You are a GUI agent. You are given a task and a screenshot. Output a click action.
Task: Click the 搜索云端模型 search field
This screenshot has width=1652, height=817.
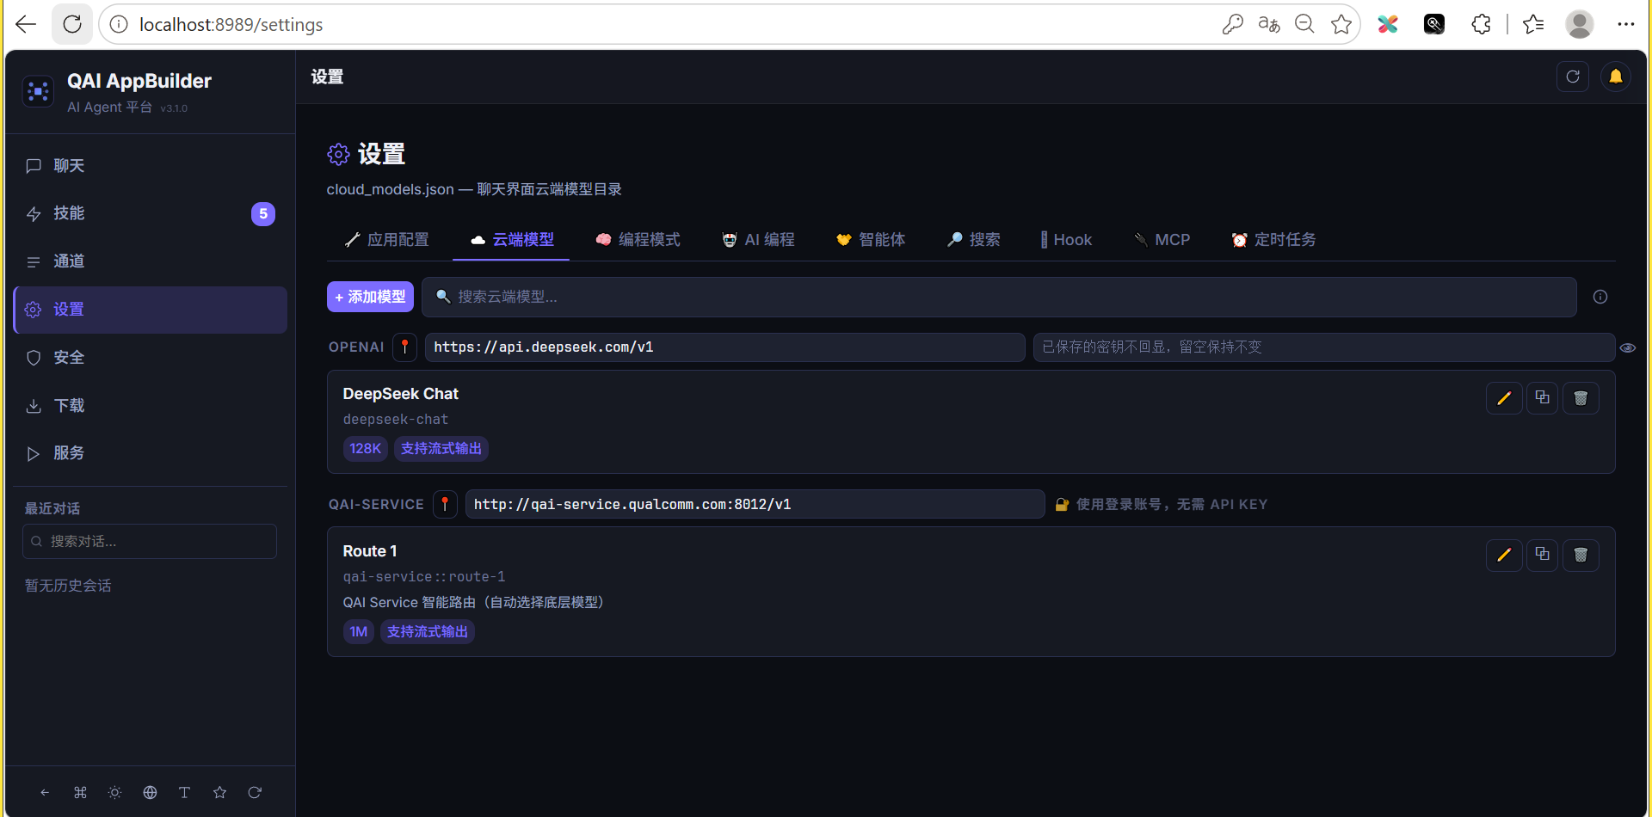[x=999, y=297]
